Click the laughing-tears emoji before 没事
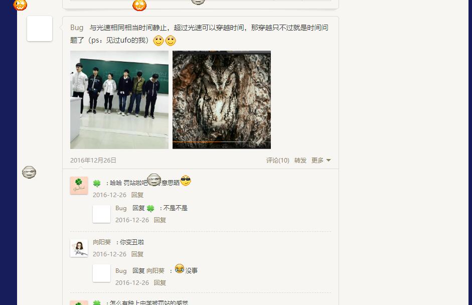This screenshot has width=472, height=305. (x=180, y=268)
